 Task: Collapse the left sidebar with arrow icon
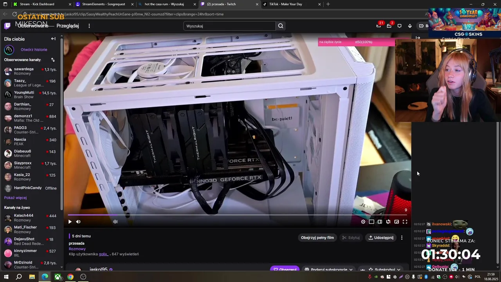[x=53, y=39]
